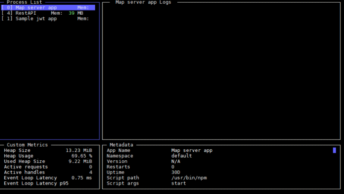Click the '69.65 %' heap usage value
This screenshot has width=344, height=194.
82,156
